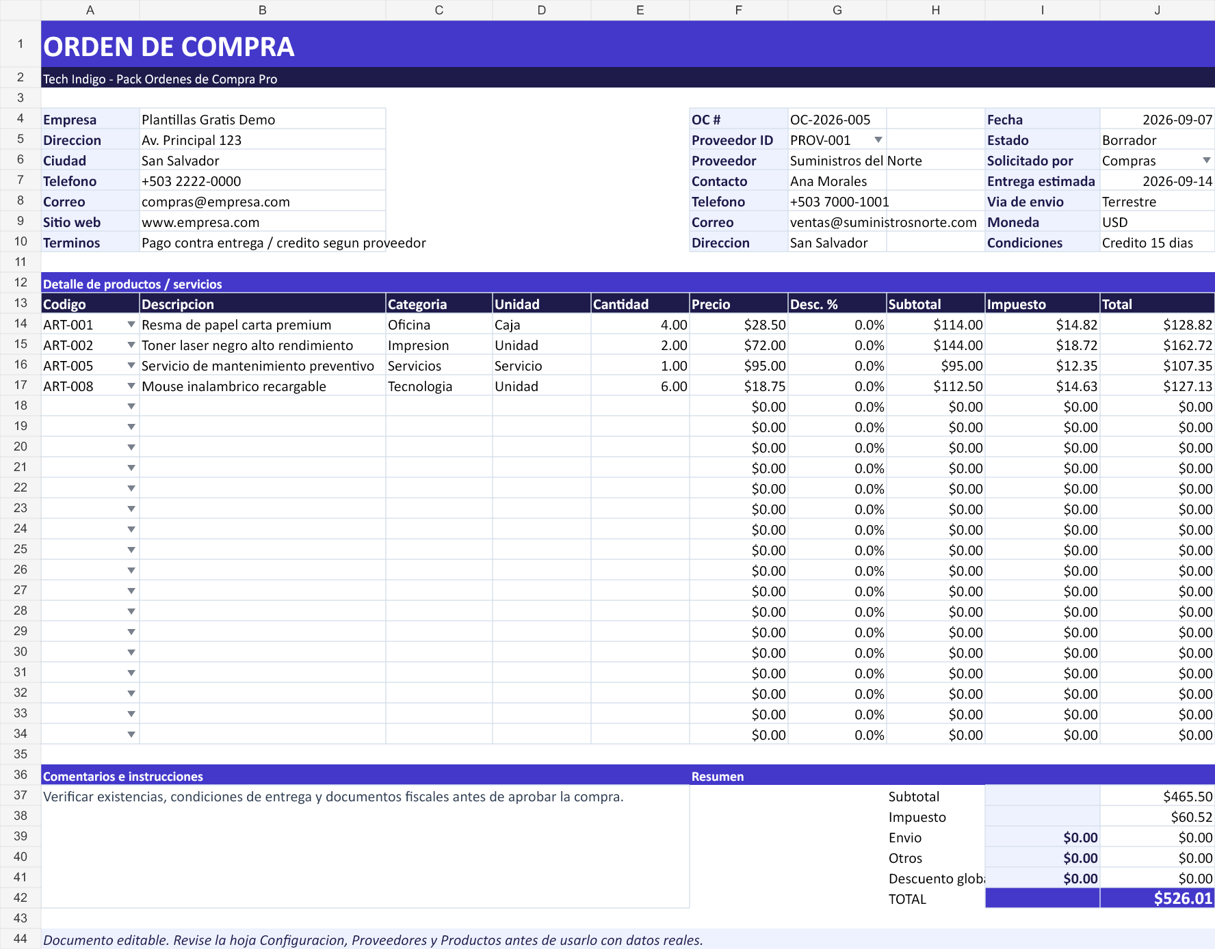Select the Terminos value Pago contra entrega
Viewport: 1215px width, 949px height.
pos(263,242)
